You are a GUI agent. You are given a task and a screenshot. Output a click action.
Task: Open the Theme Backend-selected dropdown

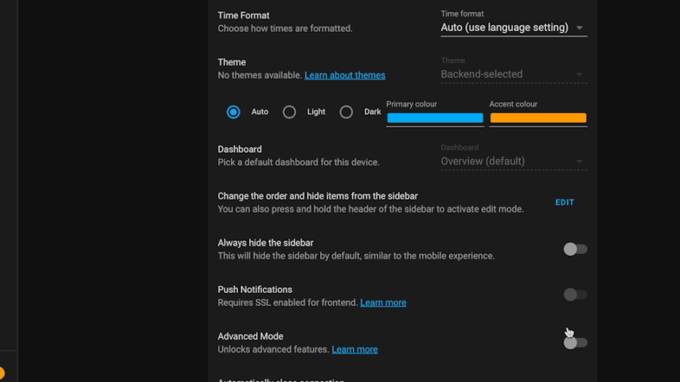pyautogui.click(x=514, y=70)
